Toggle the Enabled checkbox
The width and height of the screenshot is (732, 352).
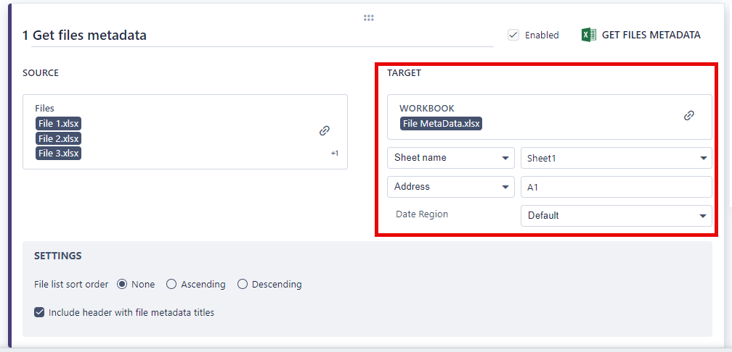pyautogui.click(x=513, y=35)
